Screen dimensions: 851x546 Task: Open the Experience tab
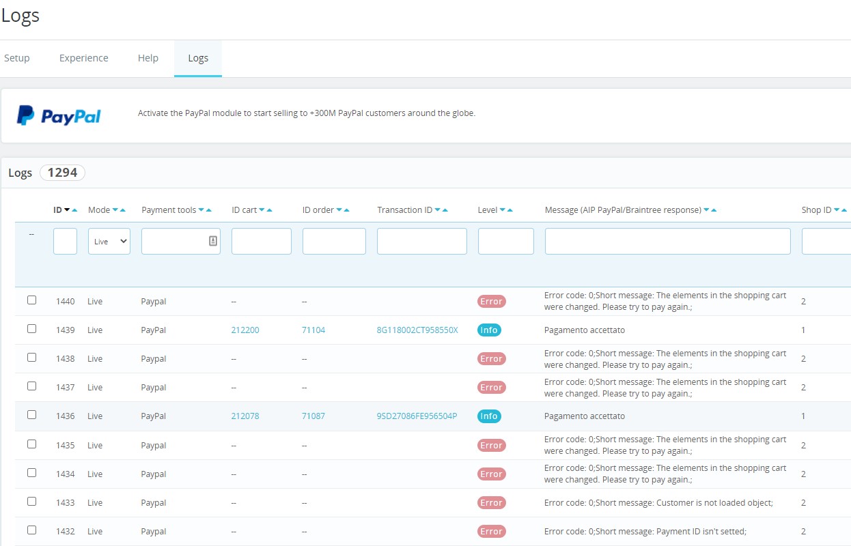point(83,58)
